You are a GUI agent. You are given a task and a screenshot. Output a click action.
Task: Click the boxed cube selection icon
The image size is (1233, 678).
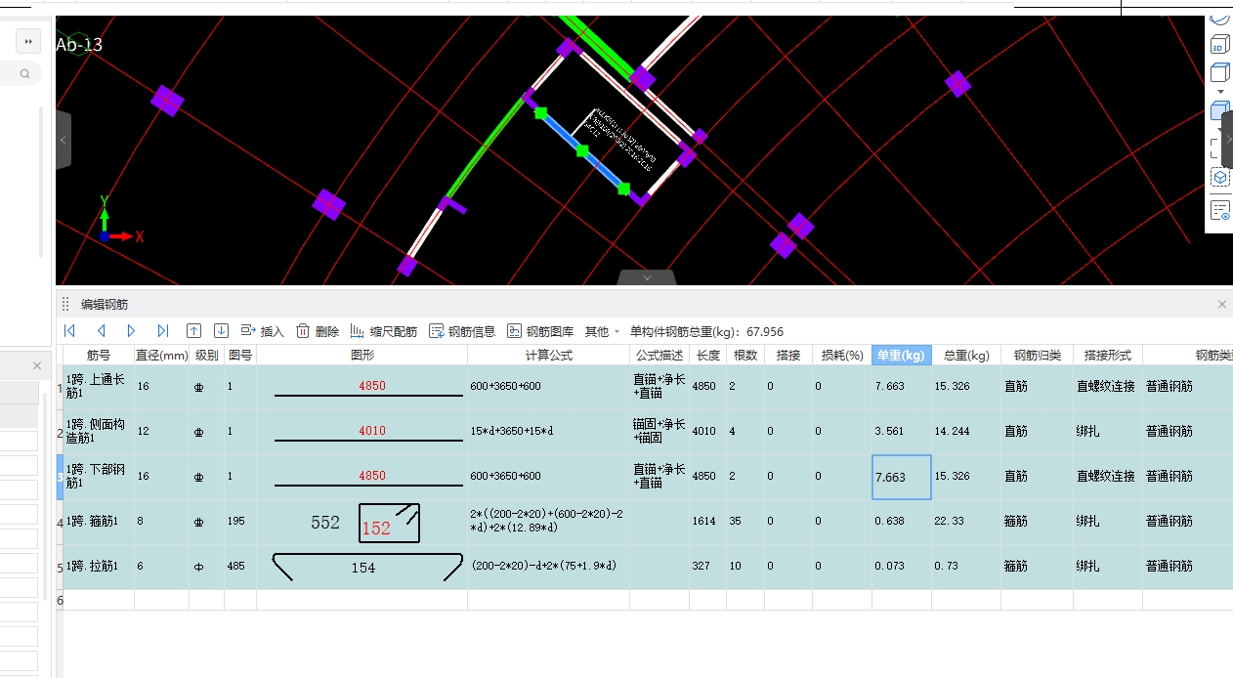[1220, 178]
